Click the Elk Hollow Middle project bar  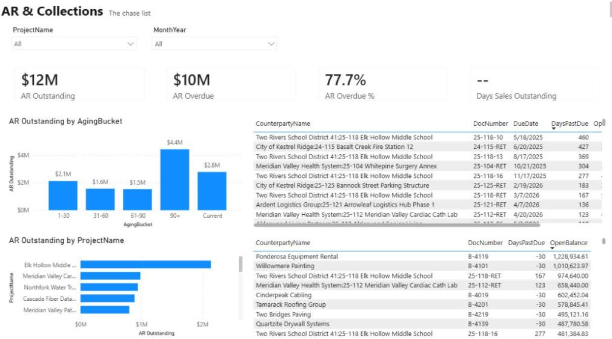pos(145,265)
